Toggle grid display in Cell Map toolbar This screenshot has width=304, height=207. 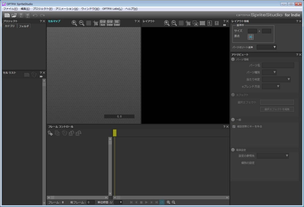point(88,23)
